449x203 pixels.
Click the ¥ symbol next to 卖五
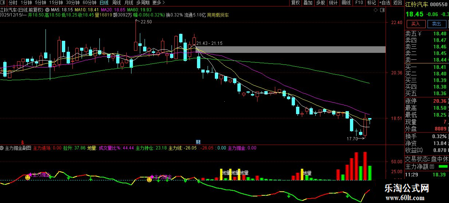click(x=420, y=34)
